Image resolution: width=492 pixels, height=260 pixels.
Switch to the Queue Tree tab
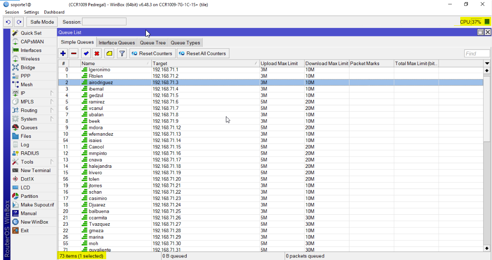(153, 43)
